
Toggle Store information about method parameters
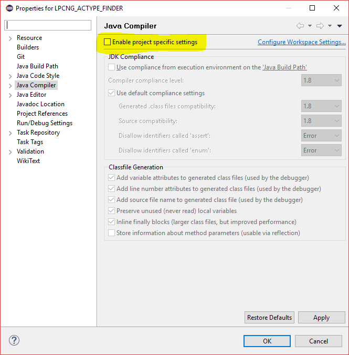point(112,232)
